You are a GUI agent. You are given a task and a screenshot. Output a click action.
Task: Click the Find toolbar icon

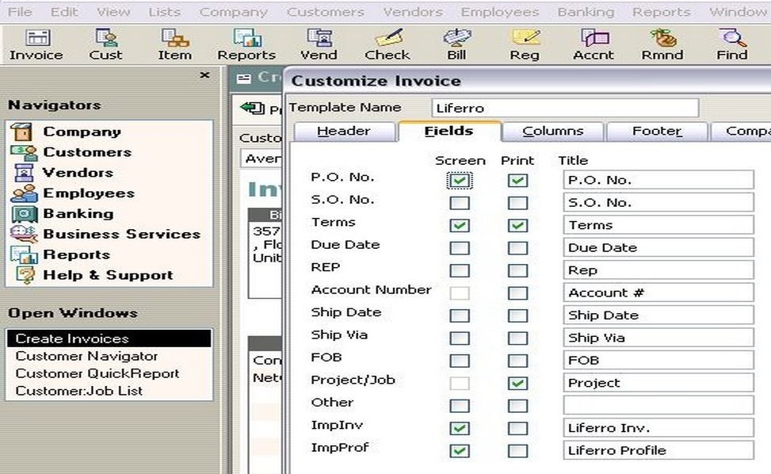coord(731,42)
